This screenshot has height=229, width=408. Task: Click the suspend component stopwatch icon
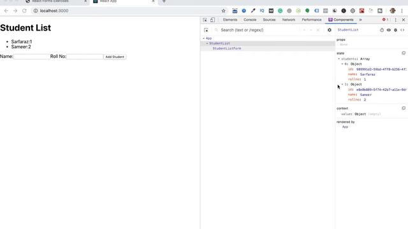382,30
